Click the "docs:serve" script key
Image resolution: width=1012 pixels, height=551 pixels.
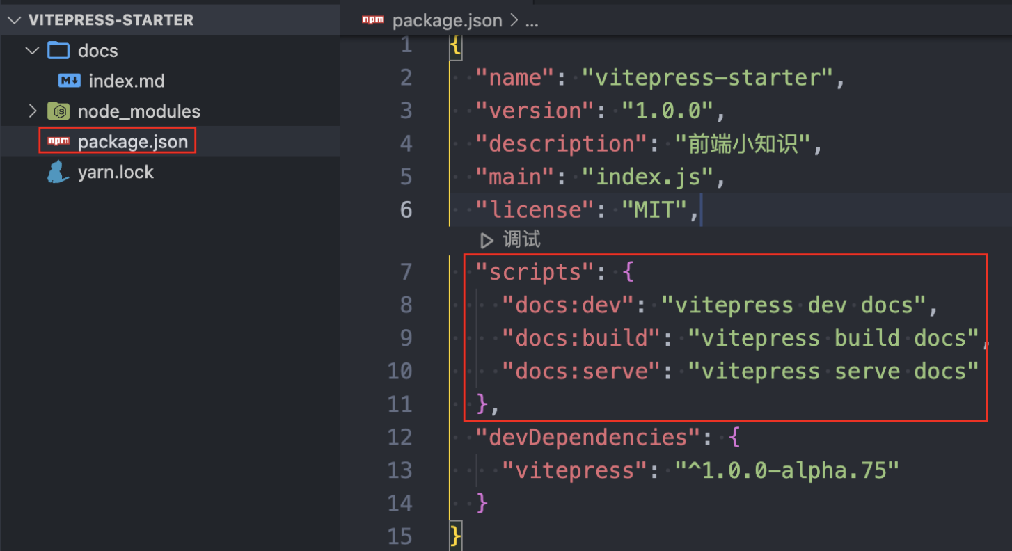pos(582,371)
